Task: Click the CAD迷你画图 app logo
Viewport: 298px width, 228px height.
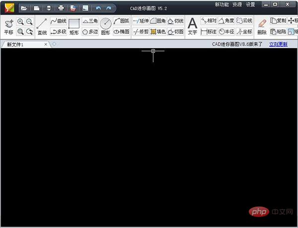Action: click(9, 8)
